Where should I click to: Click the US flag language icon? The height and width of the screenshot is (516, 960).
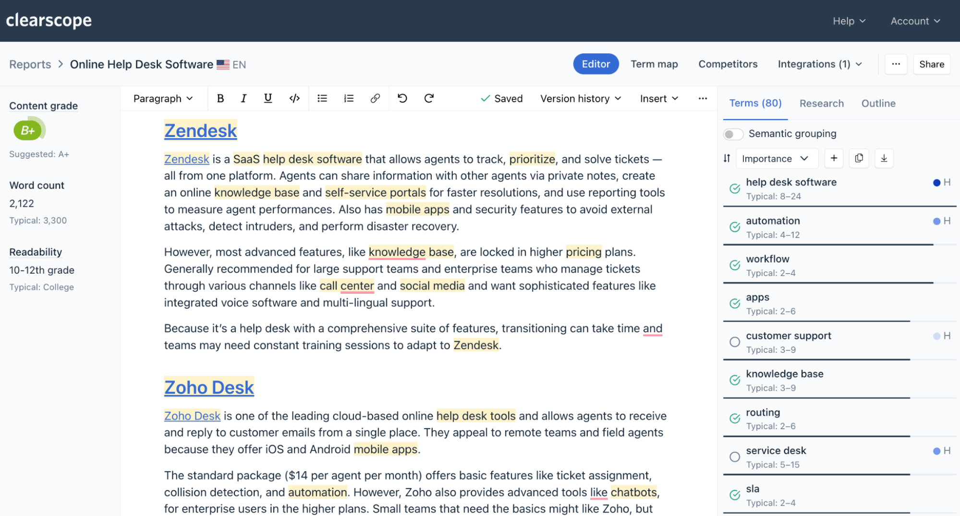(223, 65)
